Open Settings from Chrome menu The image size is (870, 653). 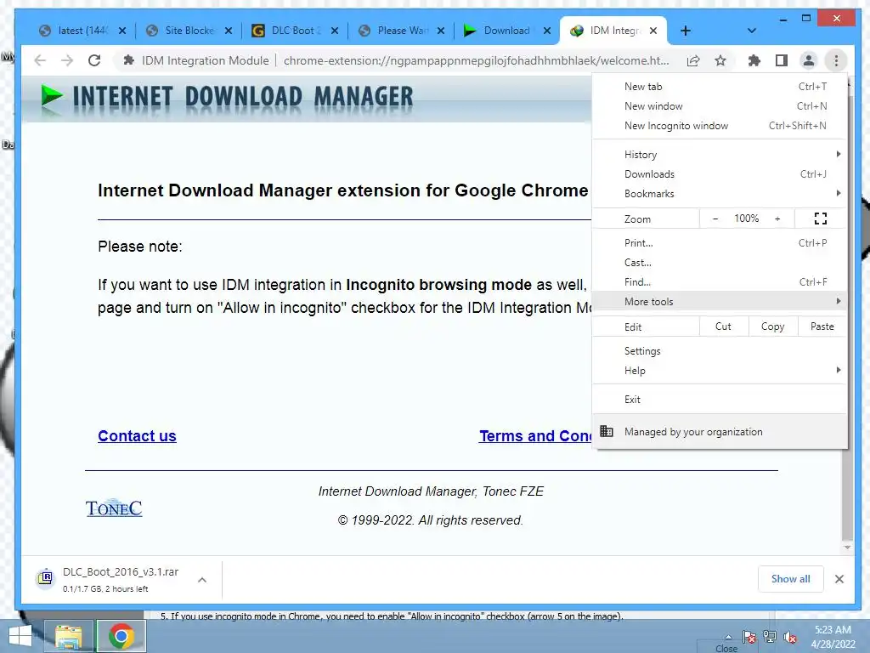719,351
